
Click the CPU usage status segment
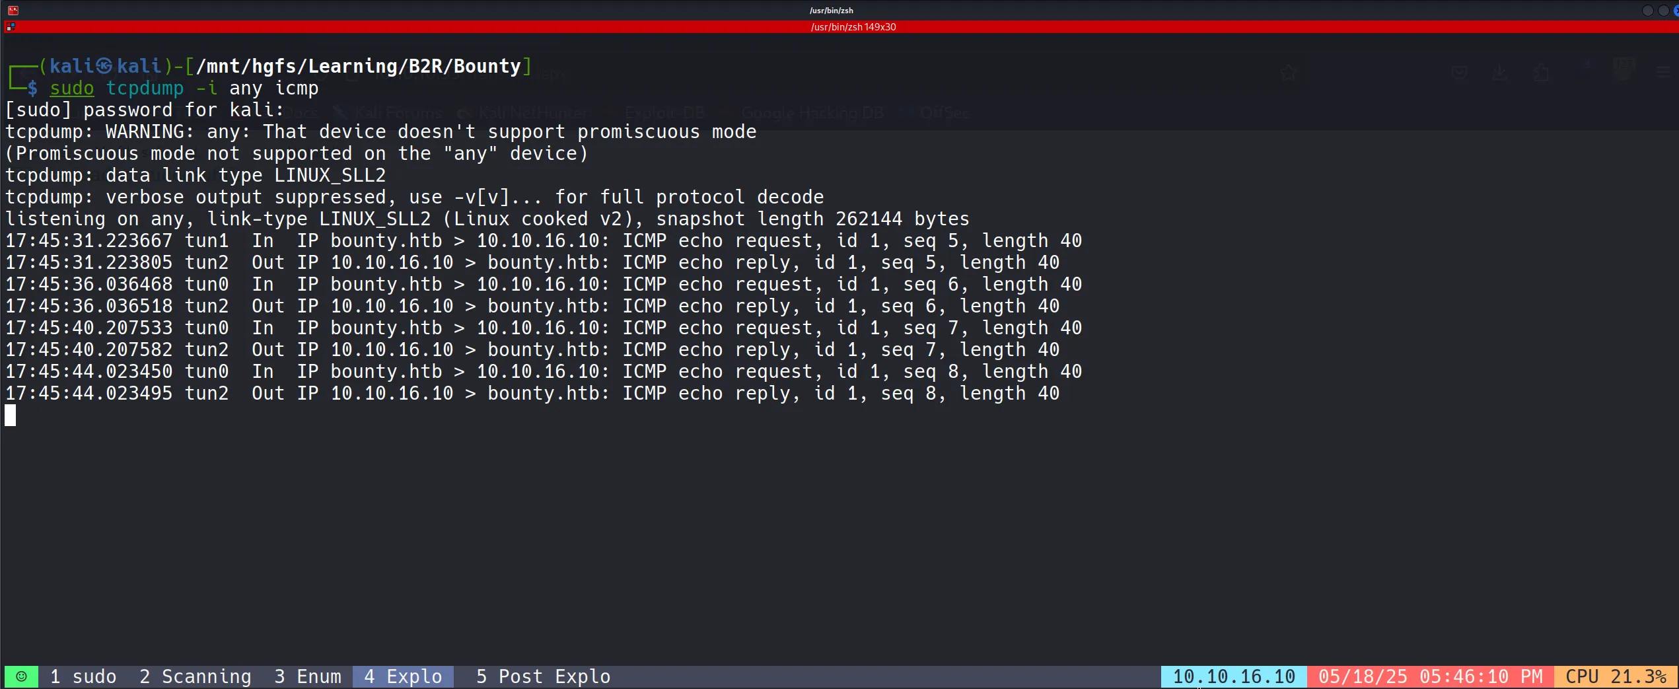pos(1616,676)
